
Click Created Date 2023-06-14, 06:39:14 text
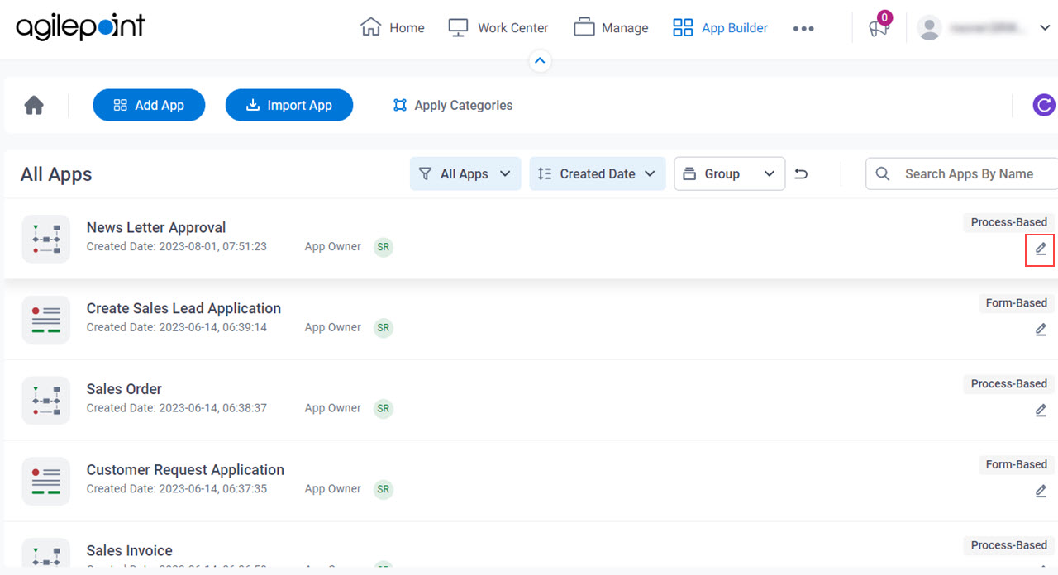click(x=177, y=327)
